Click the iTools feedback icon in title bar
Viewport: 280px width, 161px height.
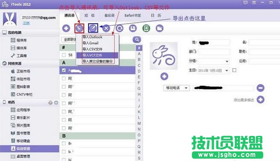coord(245,2)
